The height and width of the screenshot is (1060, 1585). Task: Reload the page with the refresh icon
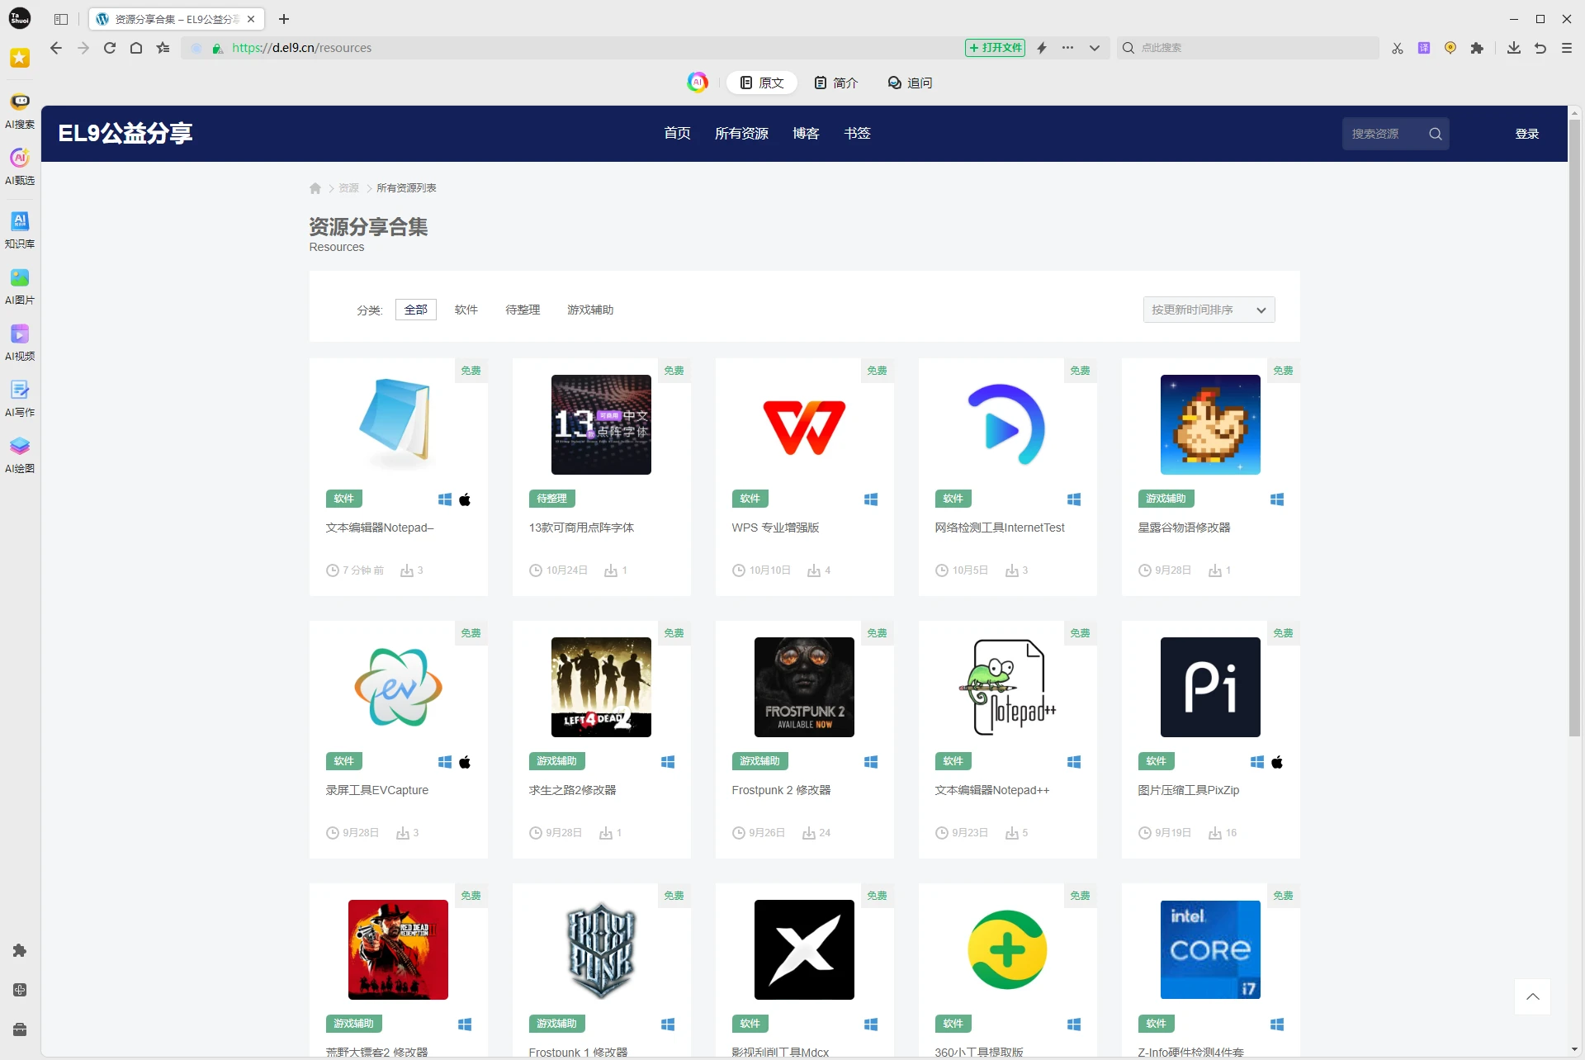pos(110,48)
